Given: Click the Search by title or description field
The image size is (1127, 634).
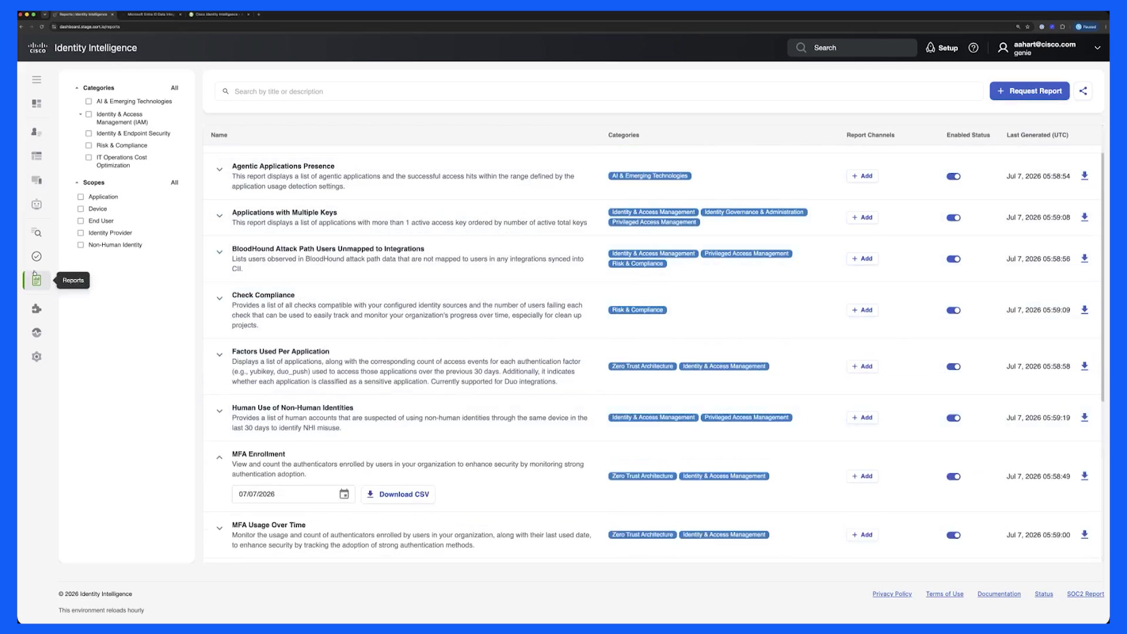Looking at the screenshot, I should 599,92.
